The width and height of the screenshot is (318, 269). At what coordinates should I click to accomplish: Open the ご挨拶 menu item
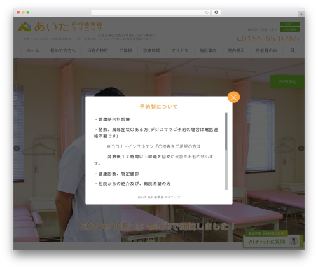point(126,50)
